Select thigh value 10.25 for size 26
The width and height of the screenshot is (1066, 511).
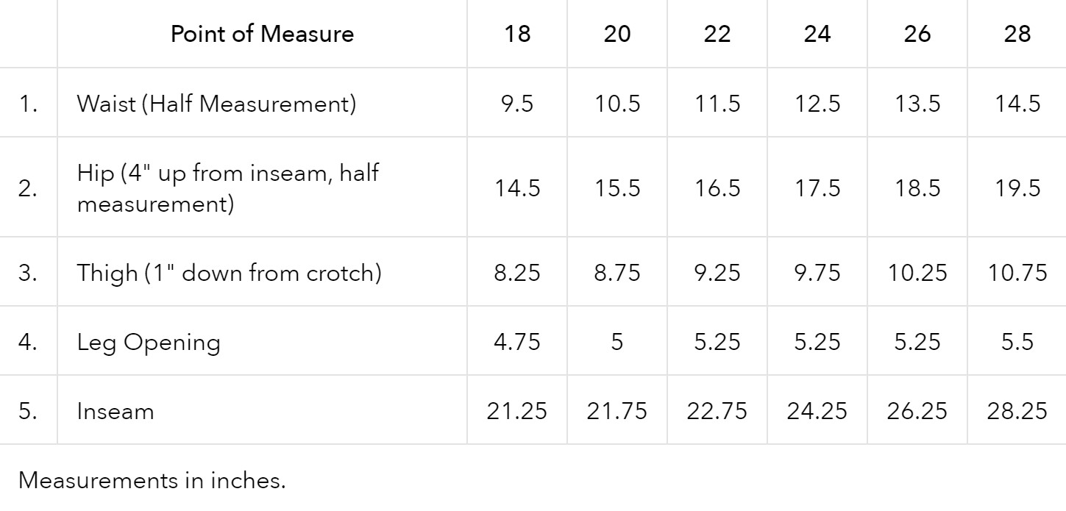point(917,273)
